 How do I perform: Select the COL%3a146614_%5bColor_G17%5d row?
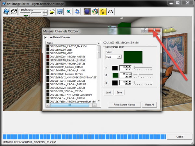[x=71, y=81]
